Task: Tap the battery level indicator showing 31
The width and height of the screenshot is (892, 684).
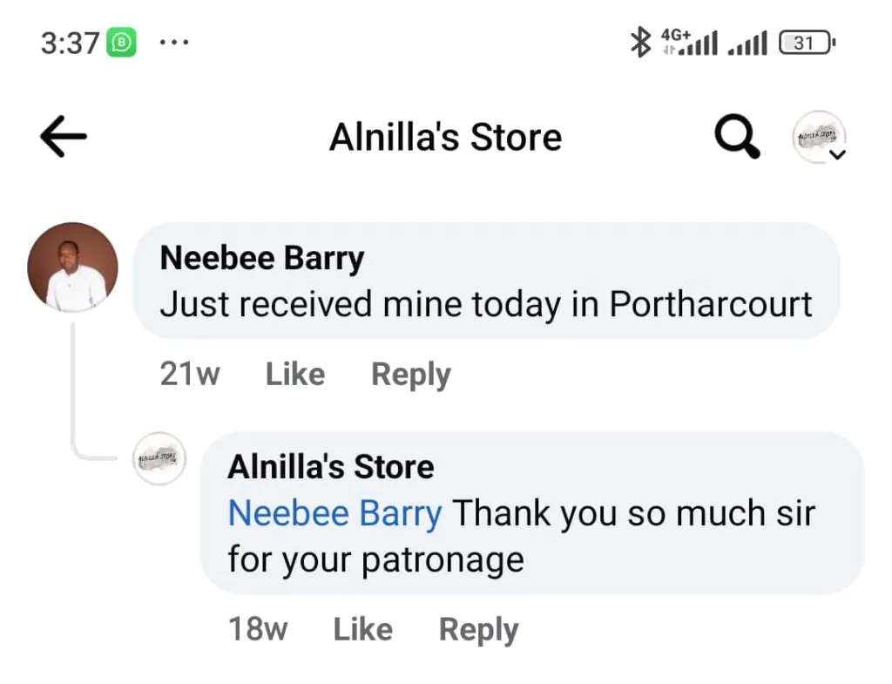Action: 807,43
